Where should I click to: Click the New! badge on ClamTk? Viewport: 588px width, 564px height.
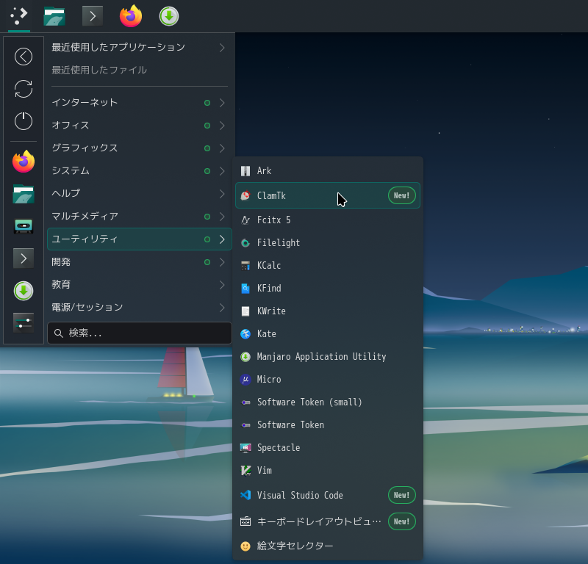(x=401, y=195)
